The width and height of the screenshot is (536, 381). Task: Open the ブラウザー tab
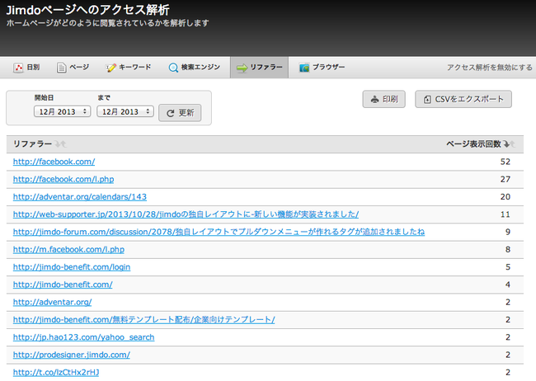coord(322,68)
